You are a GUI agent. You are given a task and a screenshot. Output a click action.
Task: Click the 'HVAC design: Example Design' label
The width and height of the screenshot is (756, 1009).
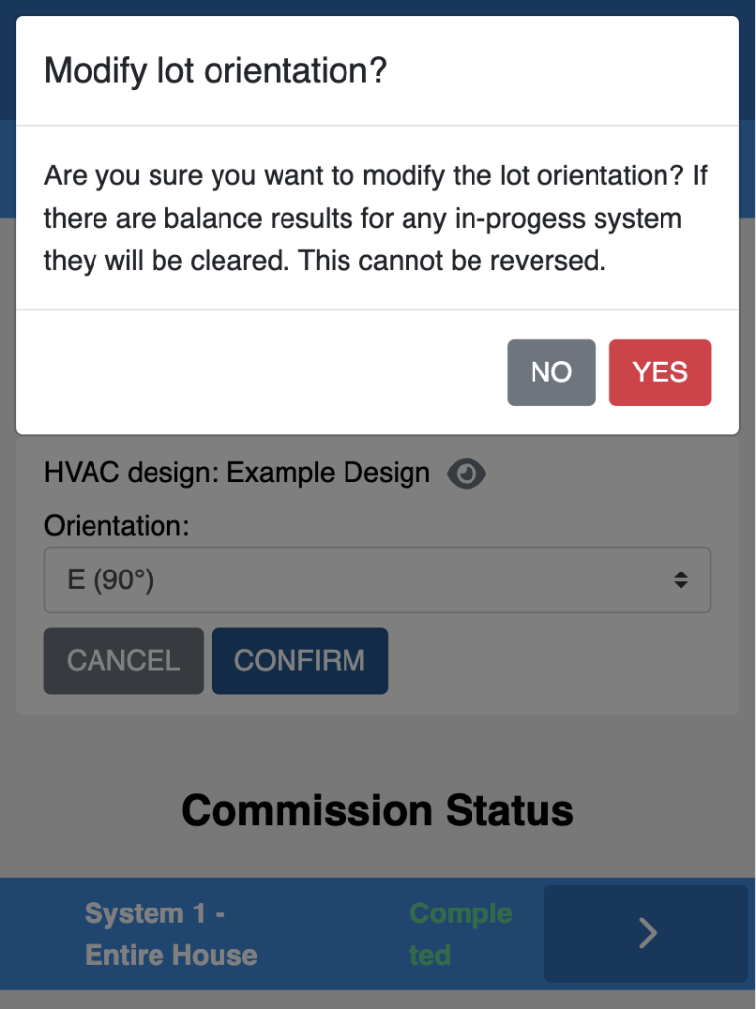[x=236, y=473]
